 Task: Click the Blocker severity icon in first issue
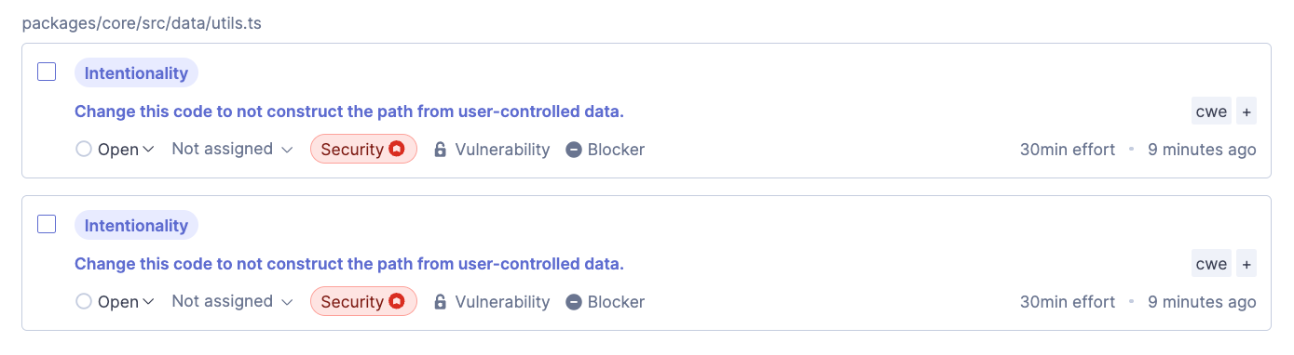click(x=574, y=149)
